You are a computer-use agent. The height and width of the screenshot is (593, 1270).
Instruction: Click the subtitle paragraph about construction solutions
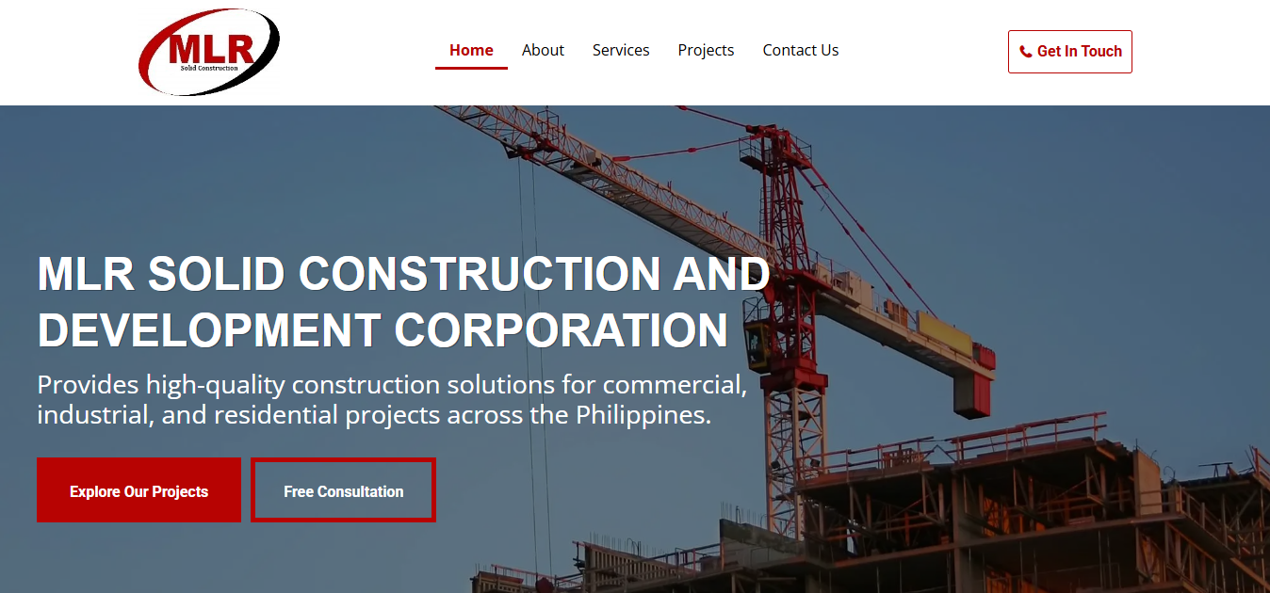tap(392, 399)
